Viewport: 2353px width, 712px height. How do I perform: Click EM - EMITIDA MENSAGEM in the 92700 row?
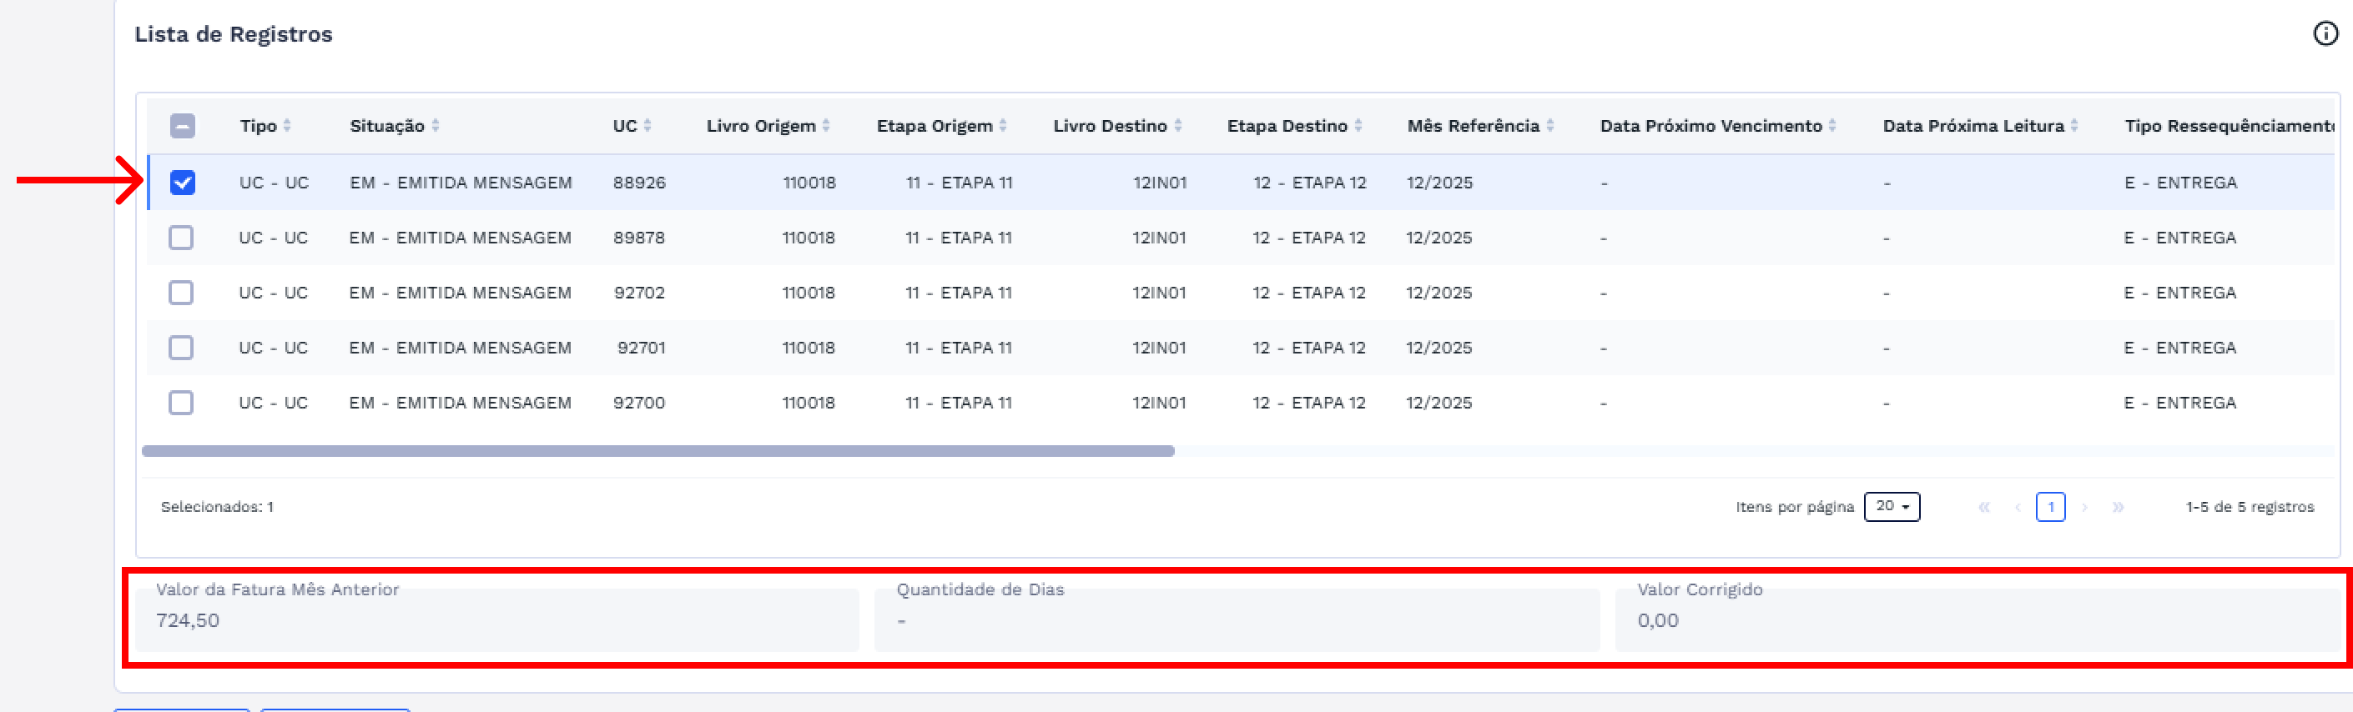pyautogui.click(x=461, y=403)
